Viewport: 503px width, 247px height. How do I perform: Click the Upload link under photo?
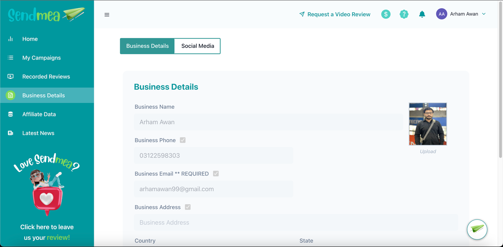pyautogui.click(x=428, y=152)
